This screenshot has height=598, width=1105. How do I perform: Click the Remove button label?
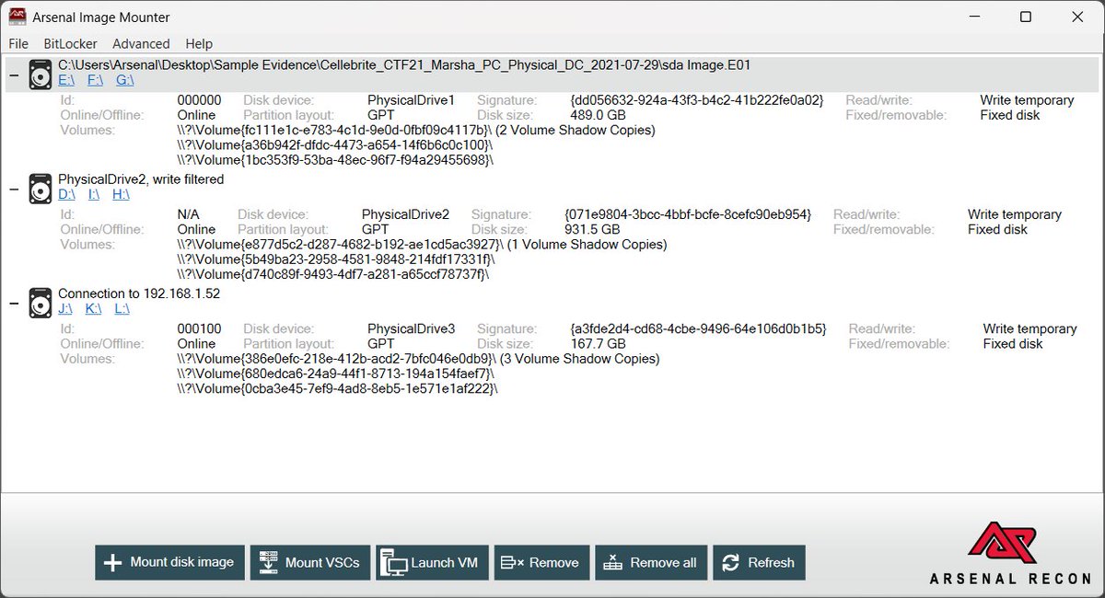[x=554, y=562]
